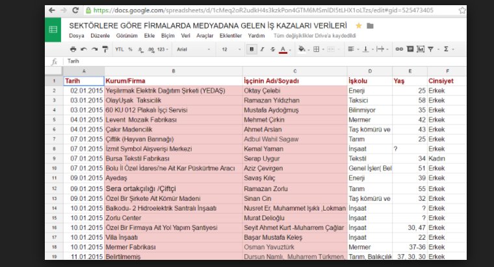Select the 'Kadın' cell

click(447, 159)
